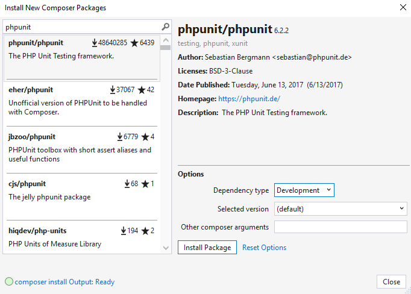Click the download icon beside 6779
Image resolution: width=411 pixels, height=294 pixels.
coord(120,137)
